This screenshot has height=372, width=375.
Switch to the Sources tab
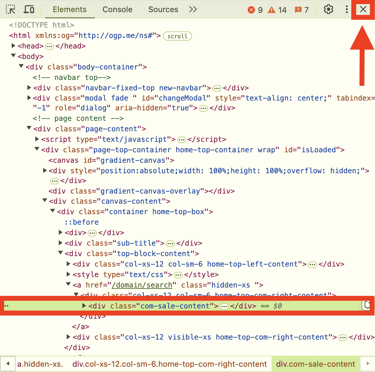pos(163,9)
